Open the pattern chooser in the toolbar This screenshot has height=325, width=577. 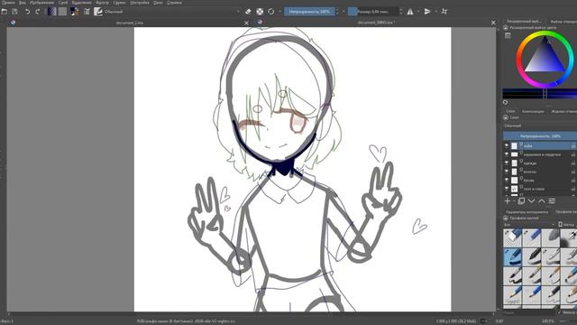(63, 12)
